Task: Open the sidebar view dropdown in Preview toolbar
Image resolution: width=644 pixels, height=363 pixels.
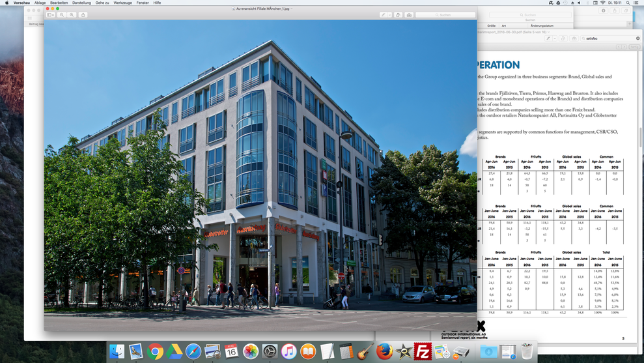Action: coord(50,15)
